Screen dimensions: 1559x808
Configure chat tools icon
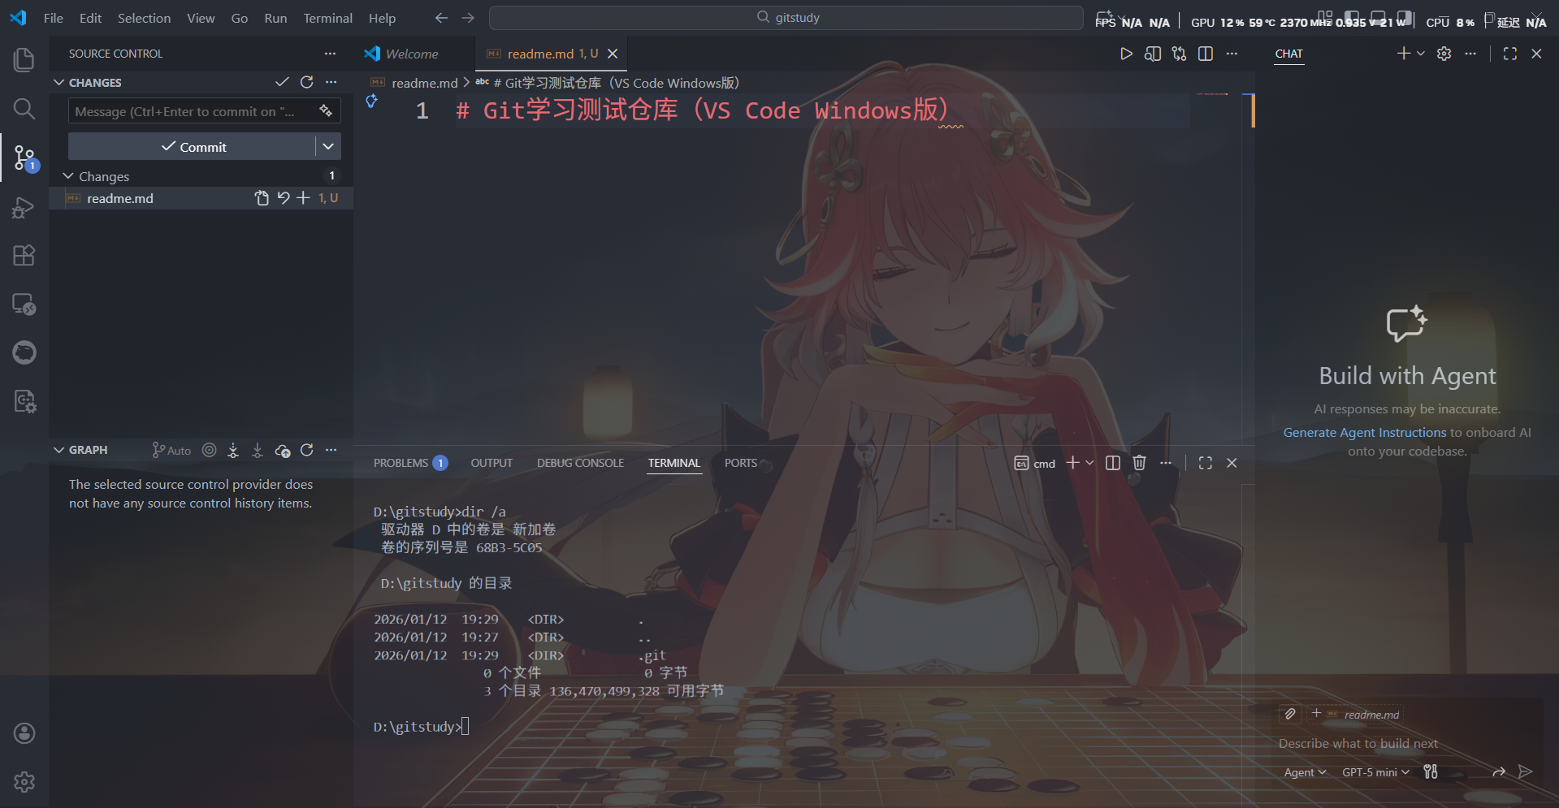[x=1431, y=771]
